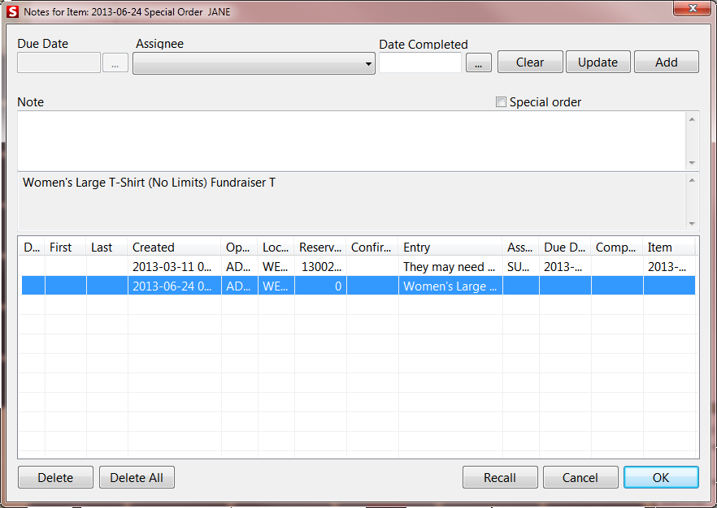Cancel the notes dialog
This screenshot has height=508, width=717.
pos(580,477)
